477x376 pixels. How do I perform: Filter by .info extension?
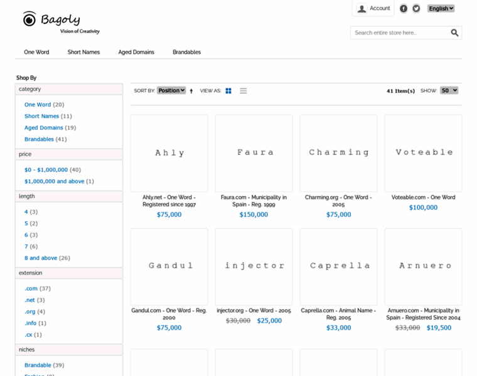(x=30, y=323)
